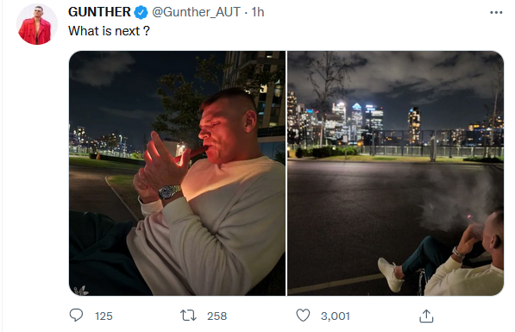The height and width of the screenshot is (332, 515).
Task: Click the 1h timestamp link
Action: (x=258, y=12)
